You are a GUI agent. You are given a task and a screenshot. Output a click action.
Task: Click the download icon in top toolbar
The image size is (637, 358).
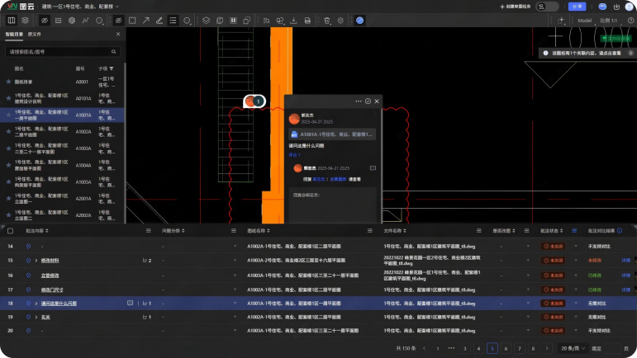pos(294,20)
